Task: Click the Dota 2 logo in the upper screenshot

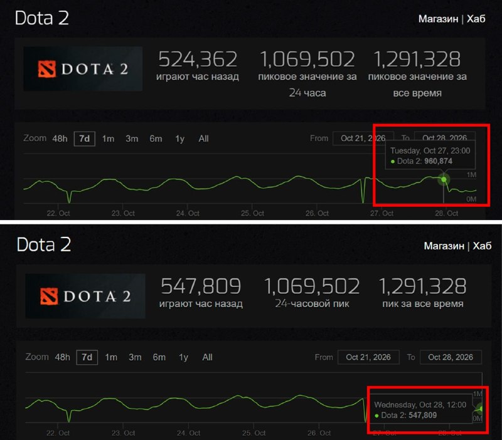Action: click(x=83, y=69)
